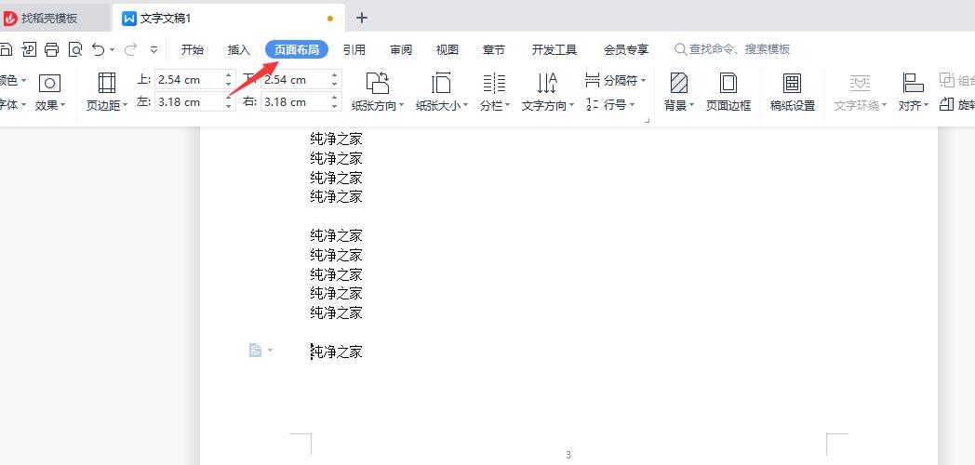Switch to the 审阅 tab
Viewport: 975px width, 465px height.
click(401, 49)
